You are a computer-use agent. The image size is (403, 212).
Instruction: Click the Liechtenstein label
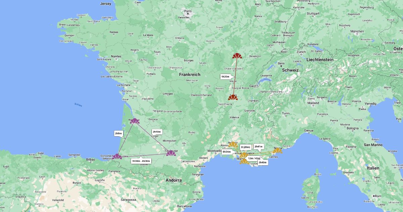320,59
